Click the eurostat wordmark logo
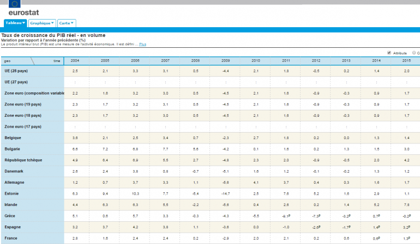Viewport: 420px width, 244px height. click(23, 11)
